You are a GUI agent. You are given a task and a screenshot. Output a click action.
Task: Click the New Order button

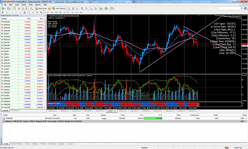click(x=41, y=8)
